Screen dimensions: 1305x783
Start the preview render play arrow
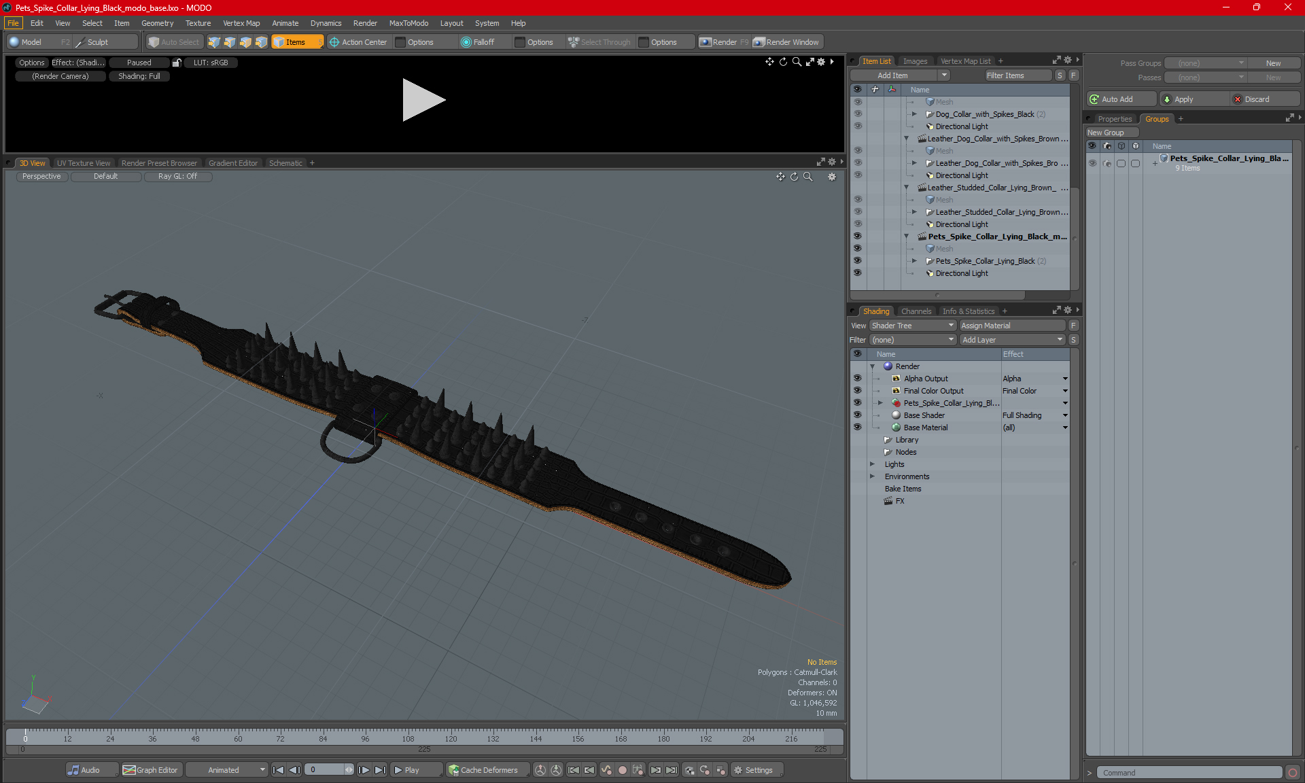(423, 100)
